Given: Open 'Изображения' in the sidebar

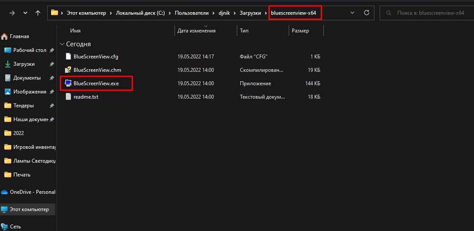Looking at the screenshot, I should tap(29, 92).
